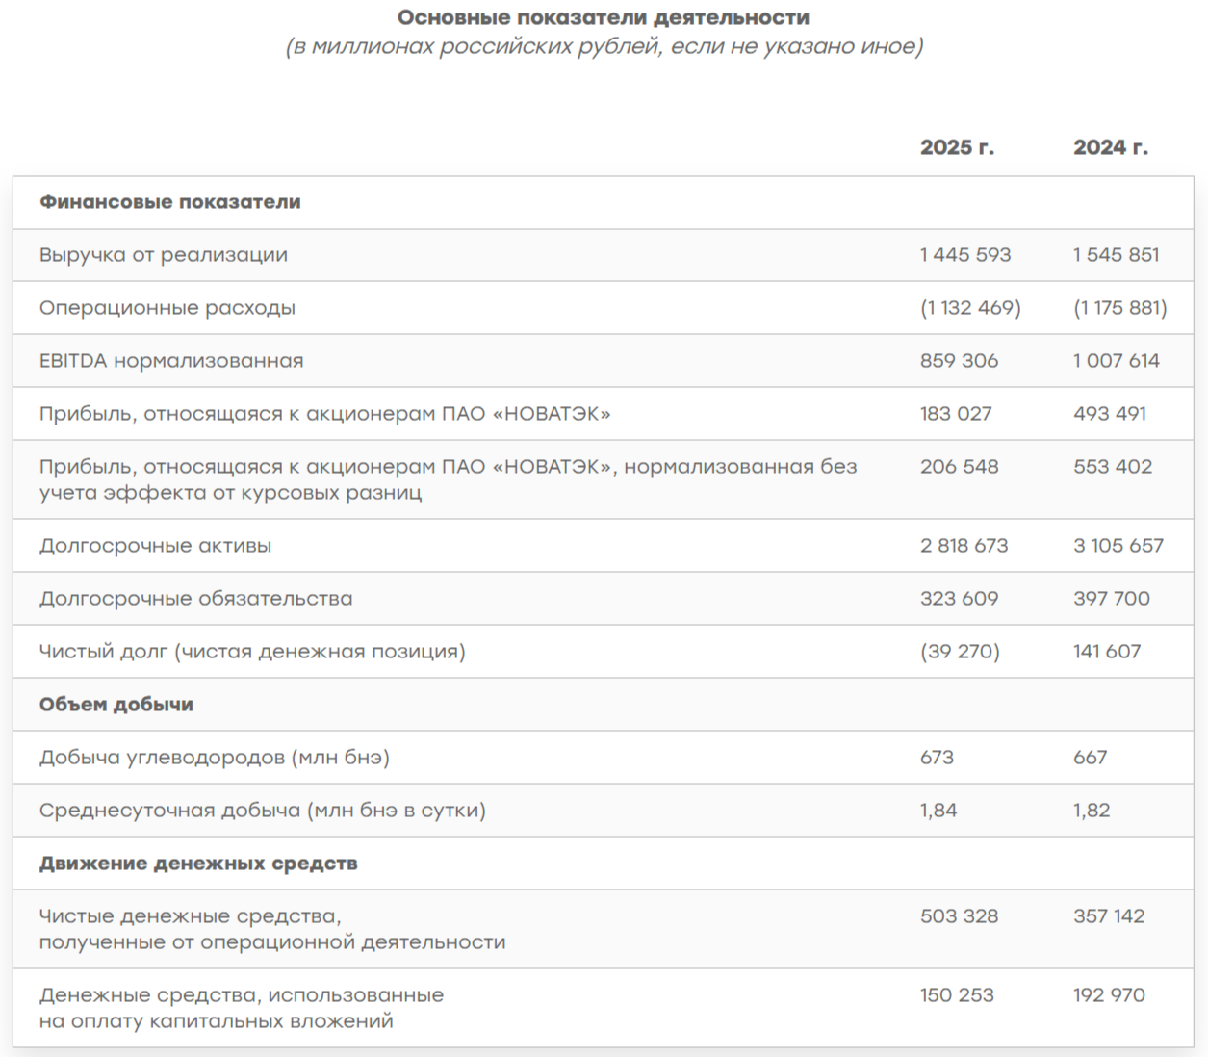Click the 'EBITDA нормализованная' row label

(171, 361)
